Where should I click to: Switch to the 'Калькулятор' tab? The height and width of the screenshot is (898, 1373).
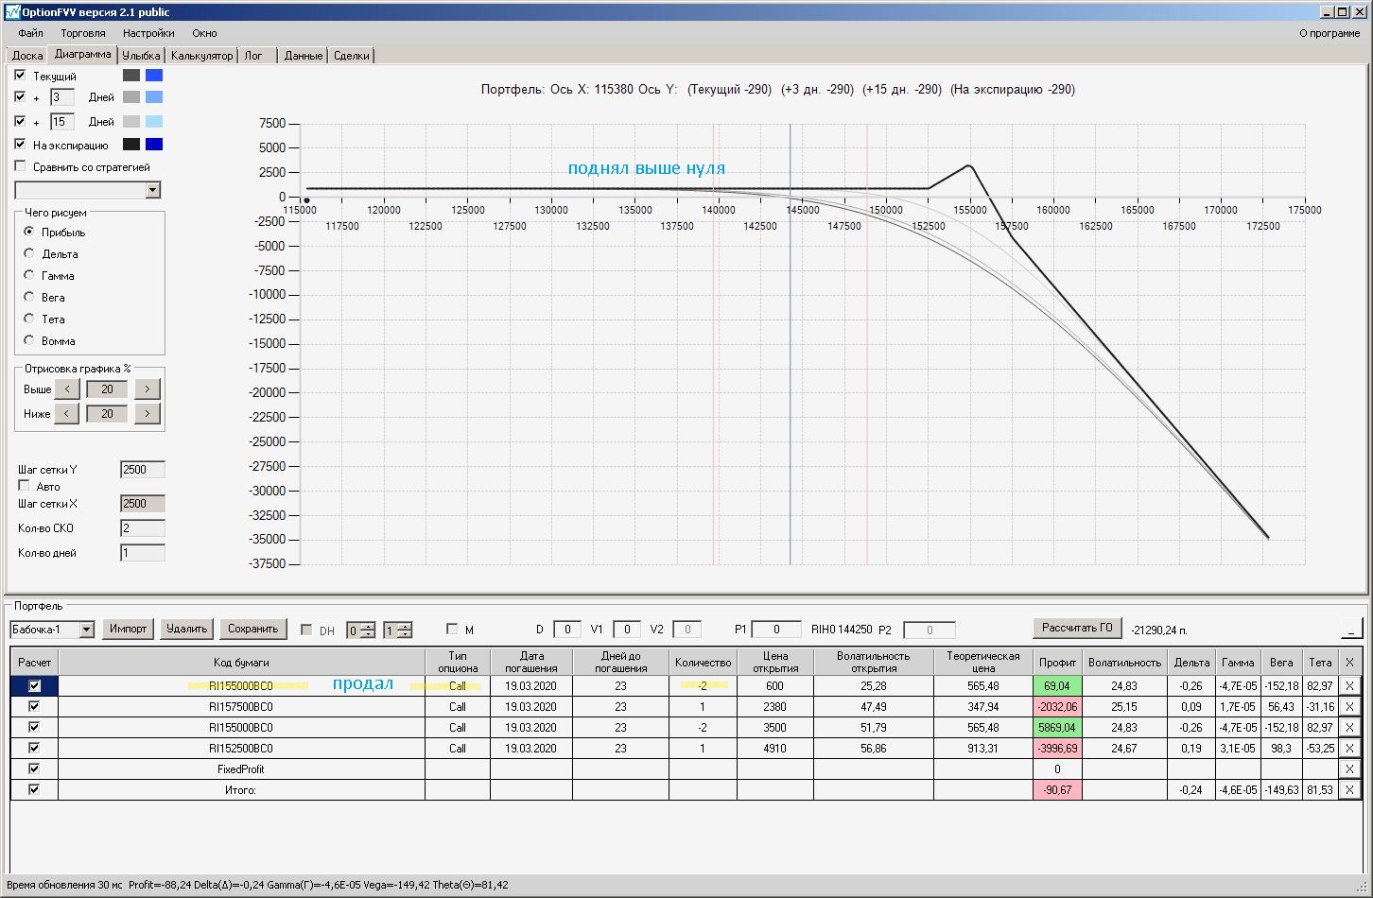click(201, 56)
